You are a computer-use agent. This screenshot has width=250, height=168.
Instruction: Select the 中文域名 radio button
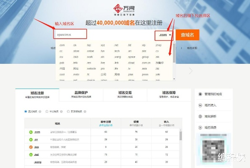(x=47, y=111)
